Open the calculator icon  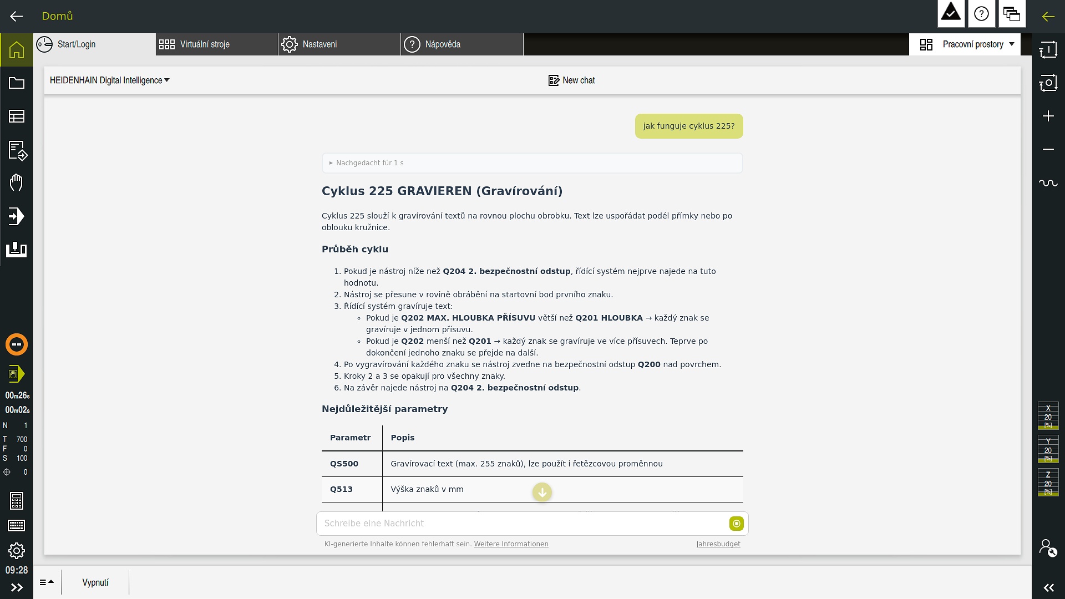pyautogui.click(x=17, y=501)
